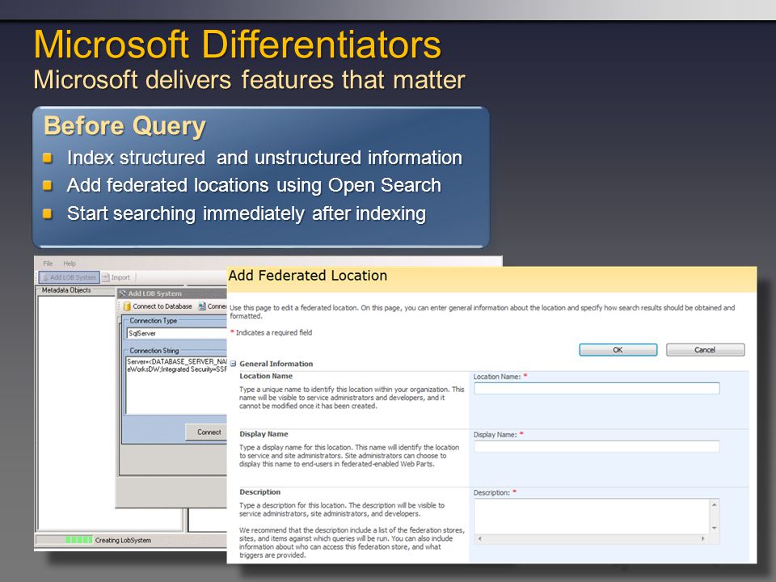776x582 pixels.
Task: Click the Connect button
Action: tap(206, 432)
